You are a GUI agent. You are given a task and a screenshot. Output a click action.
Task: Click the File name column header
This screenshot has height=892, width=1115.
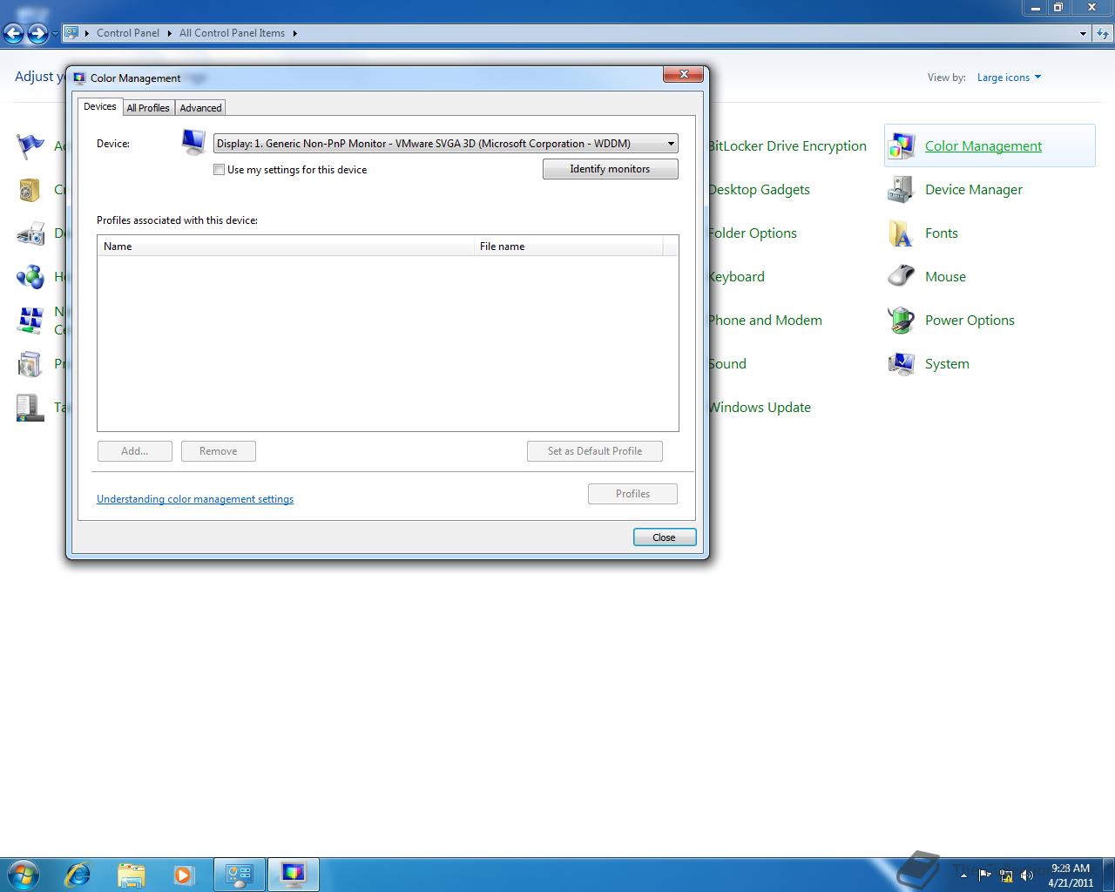[568, 247]
